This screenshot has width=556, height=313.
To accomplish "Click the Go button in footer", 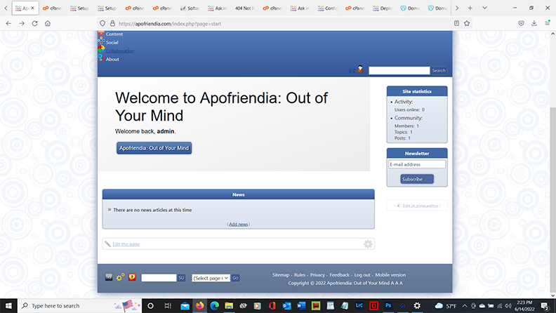I will pyautogui.click(x=235, y=278).
